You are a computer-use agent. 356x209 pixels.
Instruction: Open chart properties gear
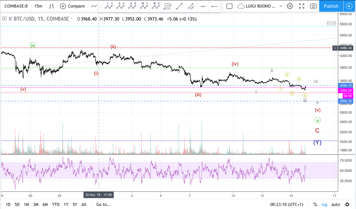point(290,6)
